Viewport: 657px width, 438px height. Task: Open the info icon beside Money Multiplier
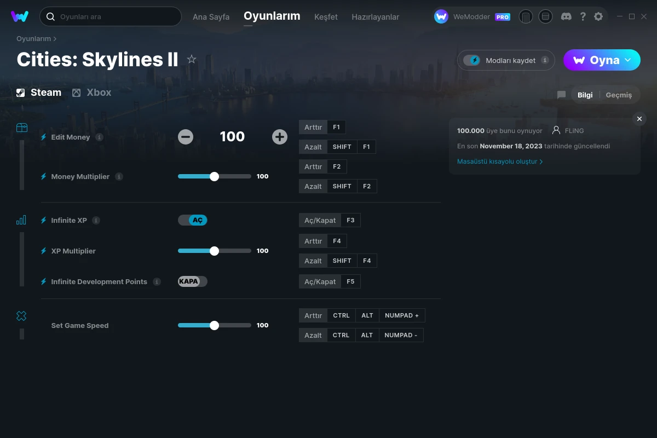pyautogui.click(x=119, y=177)
